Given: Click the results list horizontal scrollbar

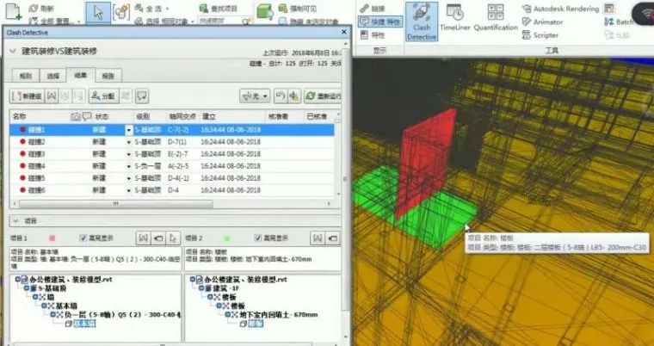Looking at the screenshot, I should click(x=116, y=204).
